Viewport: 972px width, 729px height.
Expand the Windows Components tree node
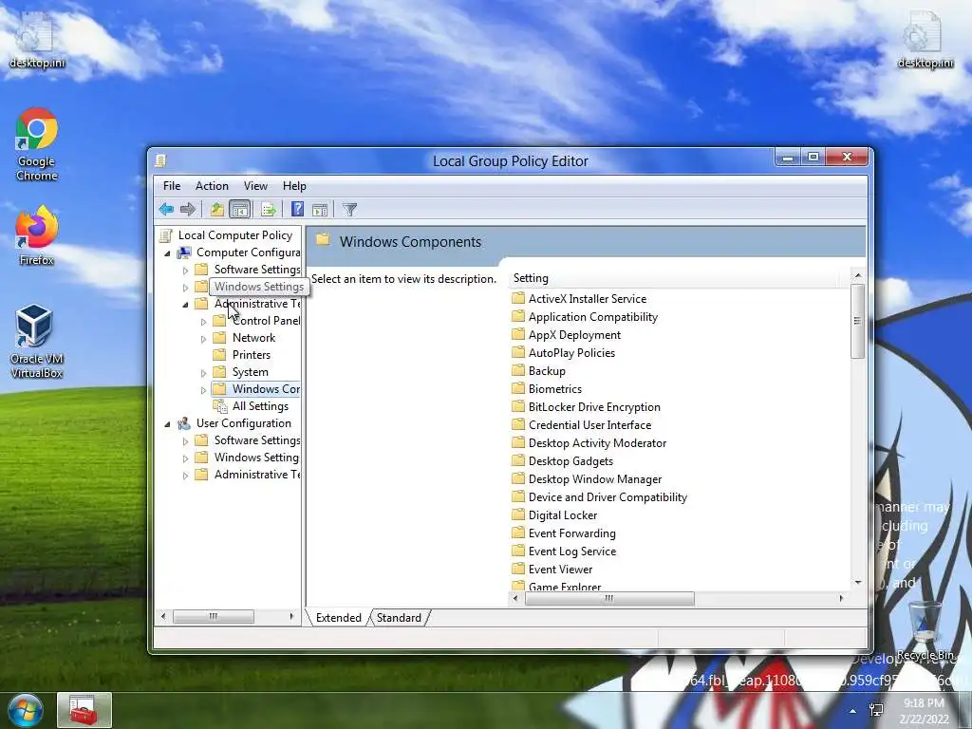tap(203, 390)
